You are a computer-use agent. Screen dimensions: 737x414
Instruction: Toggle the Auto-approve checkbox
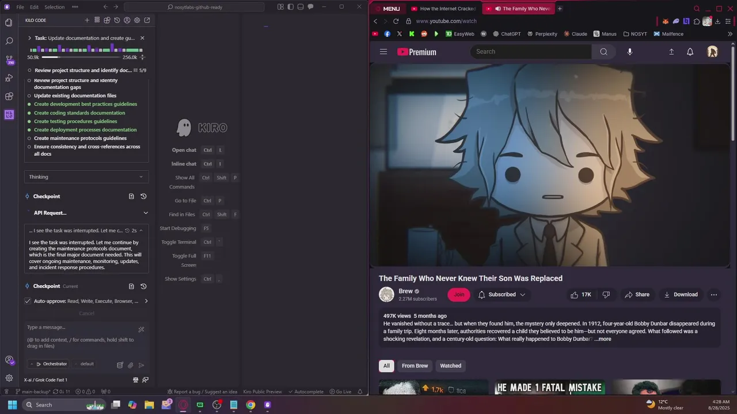tap(28, 301)
